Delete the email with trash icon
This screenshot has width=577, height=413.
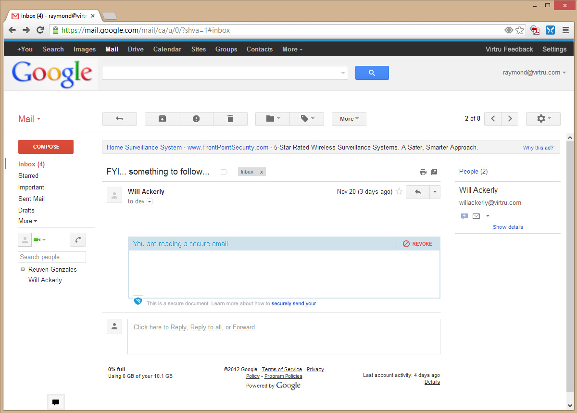click(230, 119)
